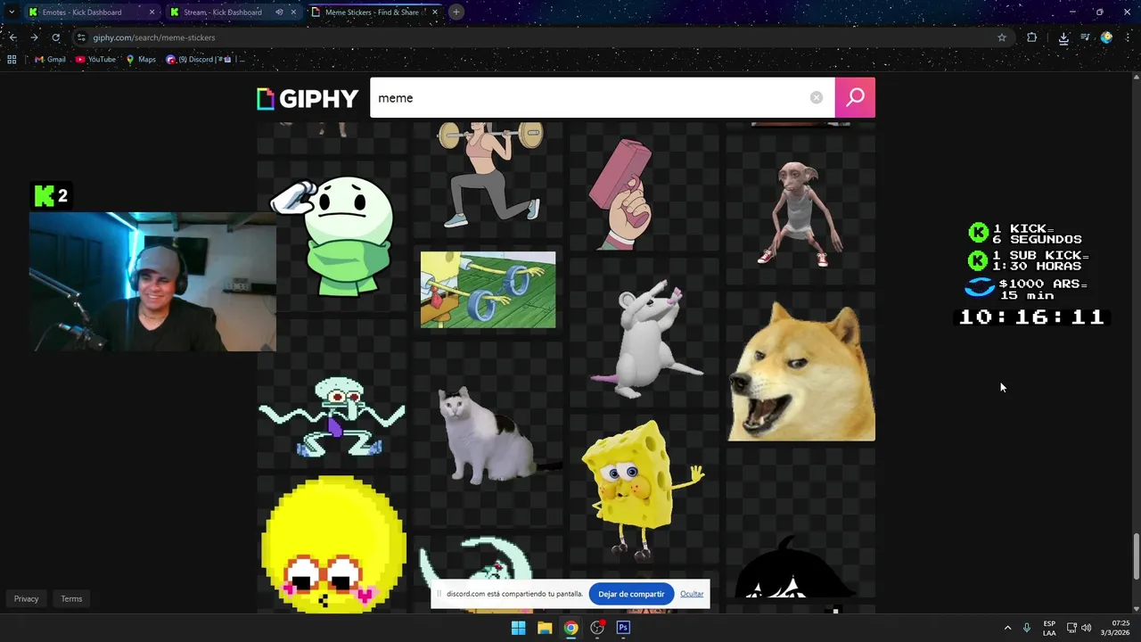
Task: Select the SpongeBob wheels GIF
Action: point(488,290)
